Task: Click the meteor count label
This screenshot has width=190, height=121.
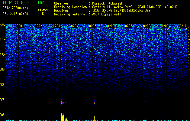Action: click(x=43, y=9)
